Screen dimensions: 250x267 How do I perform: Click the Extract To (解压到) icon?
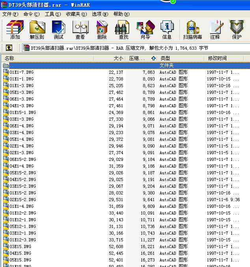point(37,30)
